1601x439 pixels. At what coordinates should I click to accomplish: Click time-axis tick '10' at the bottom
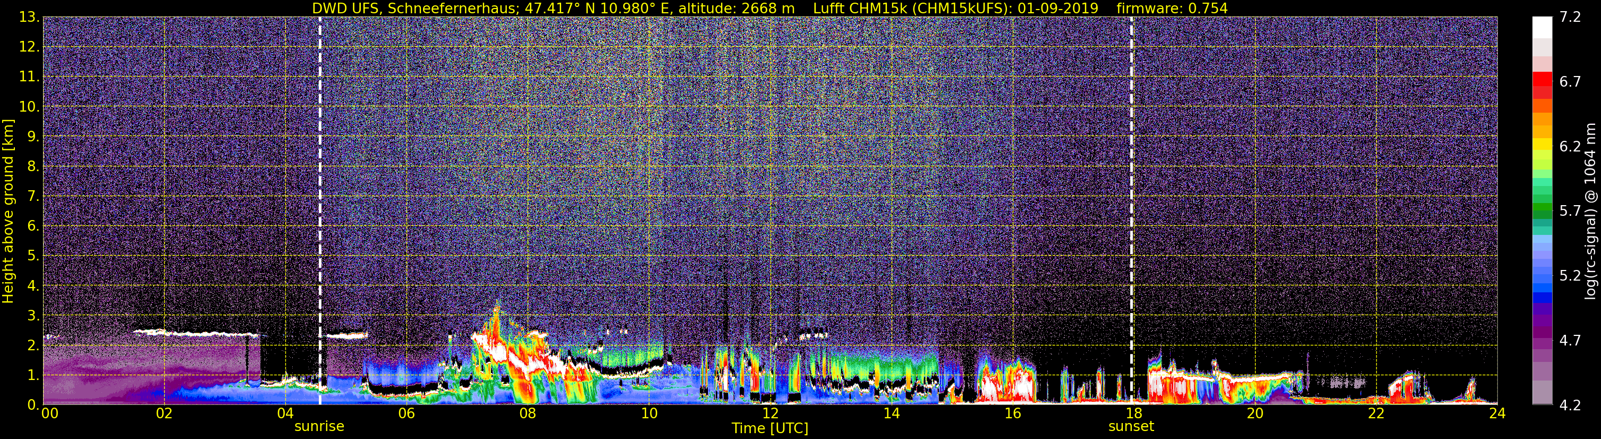point(648,414)
